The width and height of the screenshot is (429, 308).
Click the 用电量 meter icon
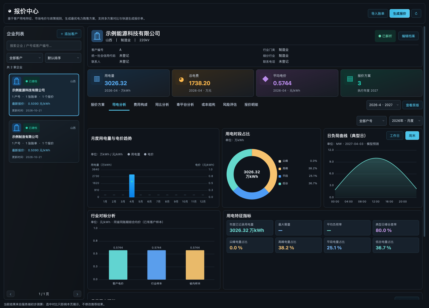click(97, 79)
